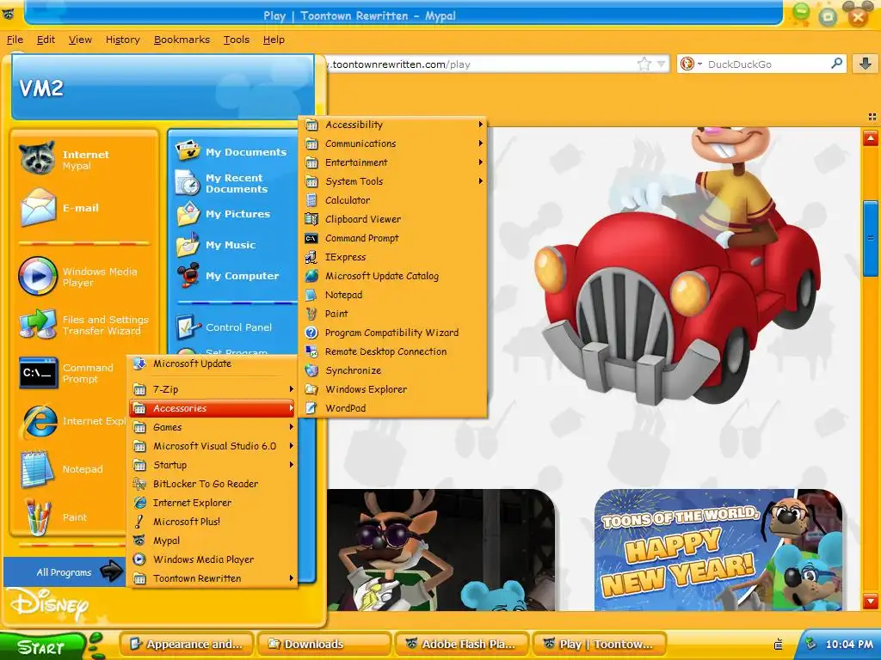Open Paint icon in left start pane
Image resolution: width=881 pixels, height=660 pixels.
coord(40,516)
